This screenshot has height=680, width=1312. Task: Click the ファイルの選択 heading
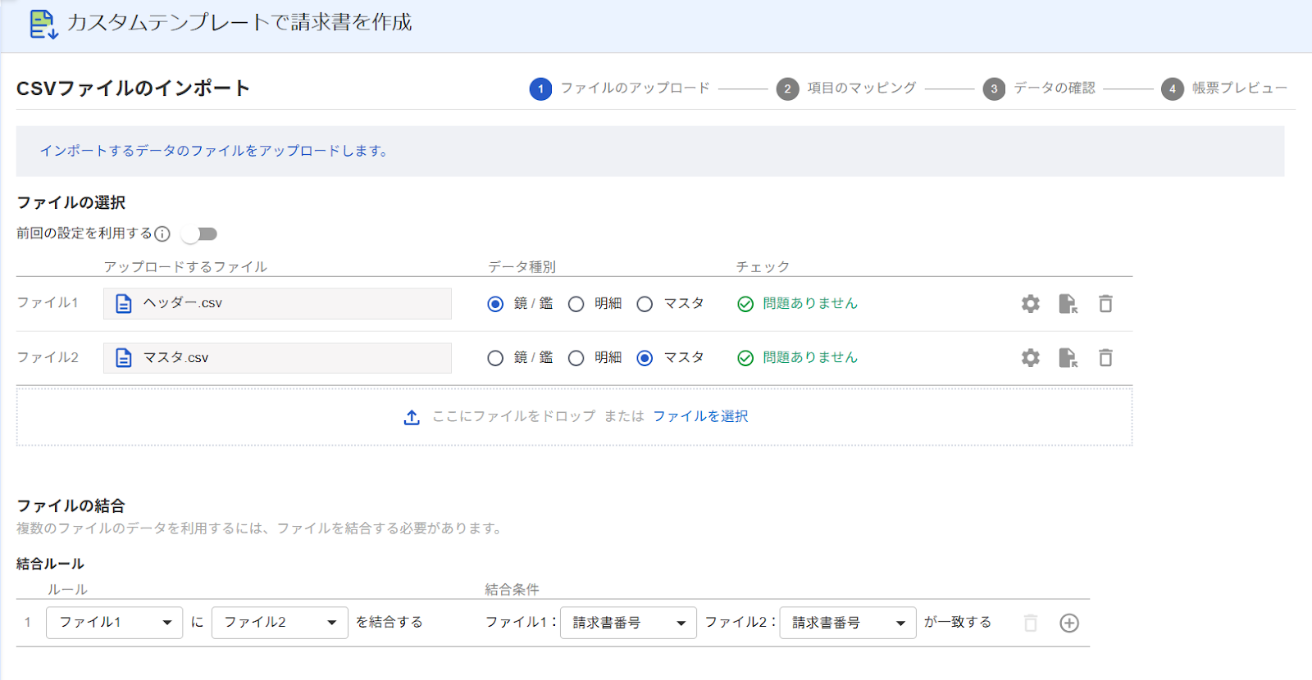pos(71,203)
